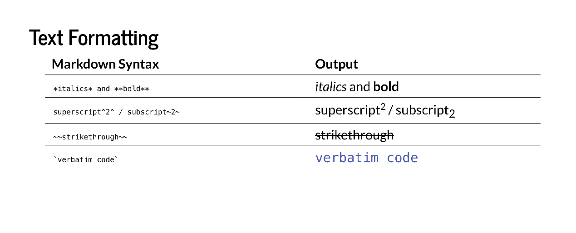Click the "~~strikethrough~~" markdown syntax text
Viewport: 576px width, 233px height.
(x=90, y=137)
